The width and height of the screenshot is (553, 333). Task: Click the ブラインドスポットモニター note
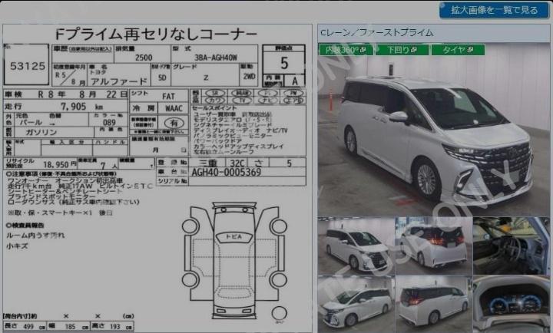click(51, 196)
